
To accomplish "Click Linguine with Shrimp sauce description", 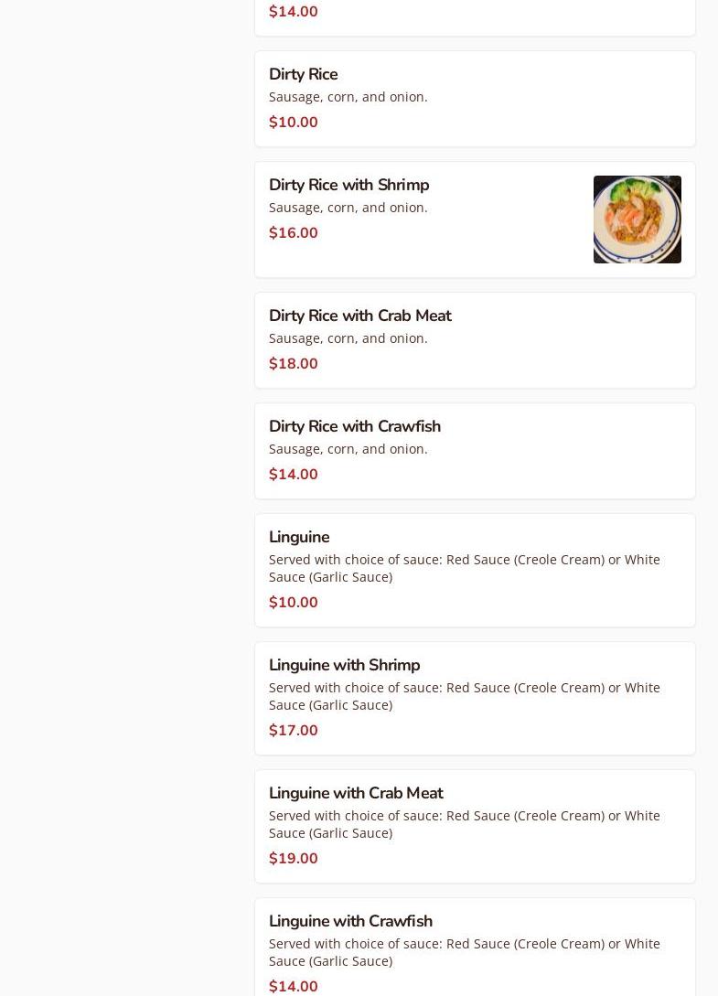I will pyautogui.click(x=464, y=696).
